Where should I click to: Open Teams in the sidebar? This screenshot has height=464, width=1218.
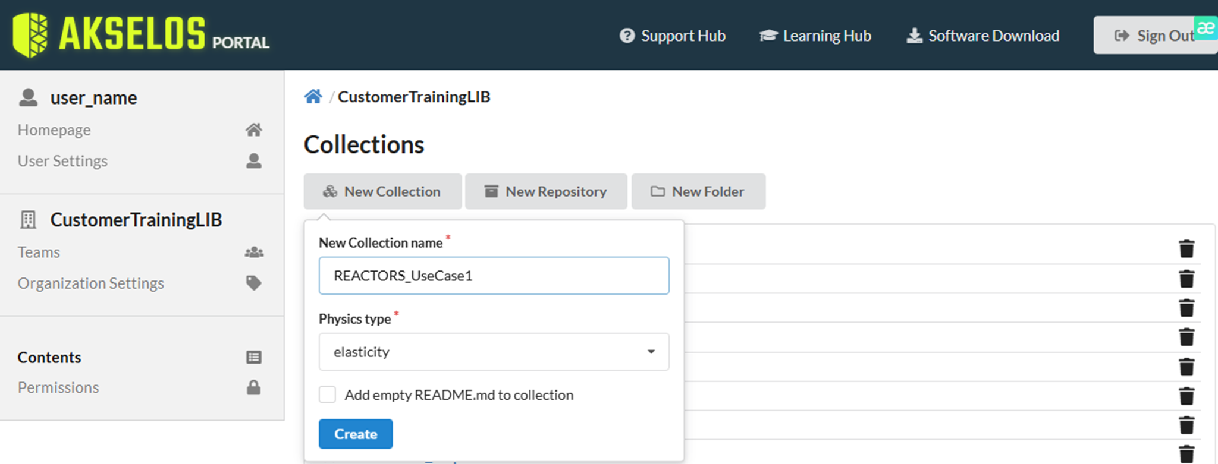(x=39, y=252)
